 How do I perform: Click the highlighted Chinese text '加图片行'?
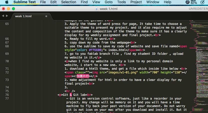coord(83,76)
